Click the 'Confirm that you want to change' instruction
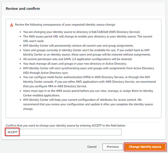This screenshot has height=153, width=168. coord(66,126)
